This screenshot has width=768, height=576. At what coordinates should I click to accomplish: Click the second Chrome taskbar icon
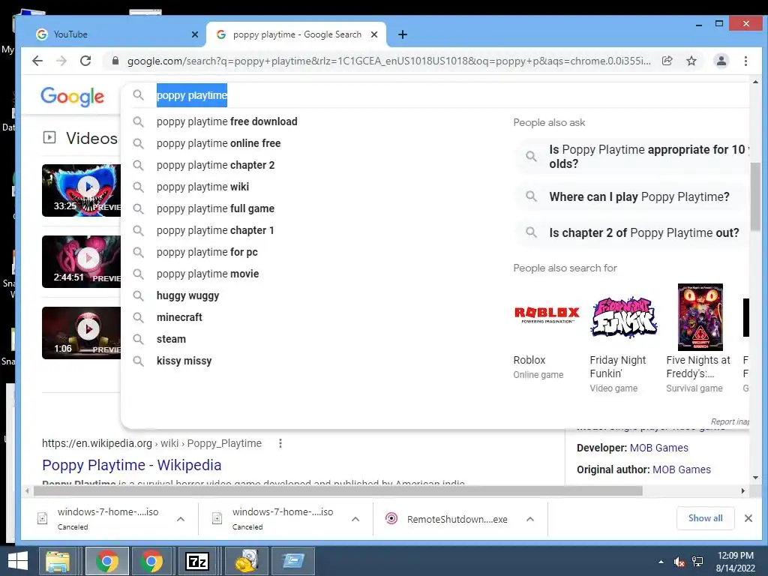click(151, 561)
